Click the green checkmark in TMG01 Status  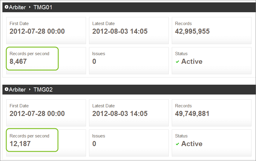pyautogui.click(x=177, y=62)
